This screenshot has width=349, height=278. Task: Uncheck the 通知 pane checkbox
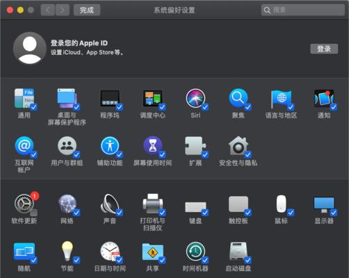(x=334, y=107)
